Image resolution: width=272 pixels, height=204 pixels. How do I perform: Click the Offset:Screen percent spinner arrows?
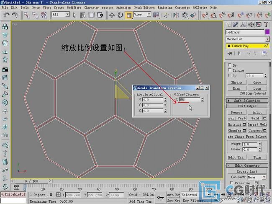point(202,99)
